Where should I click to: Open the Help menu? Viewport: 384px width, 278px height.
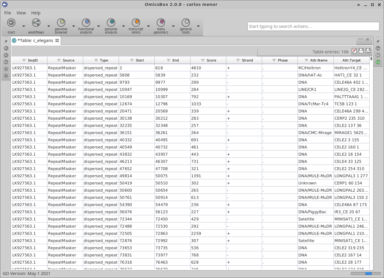(36, 13)
